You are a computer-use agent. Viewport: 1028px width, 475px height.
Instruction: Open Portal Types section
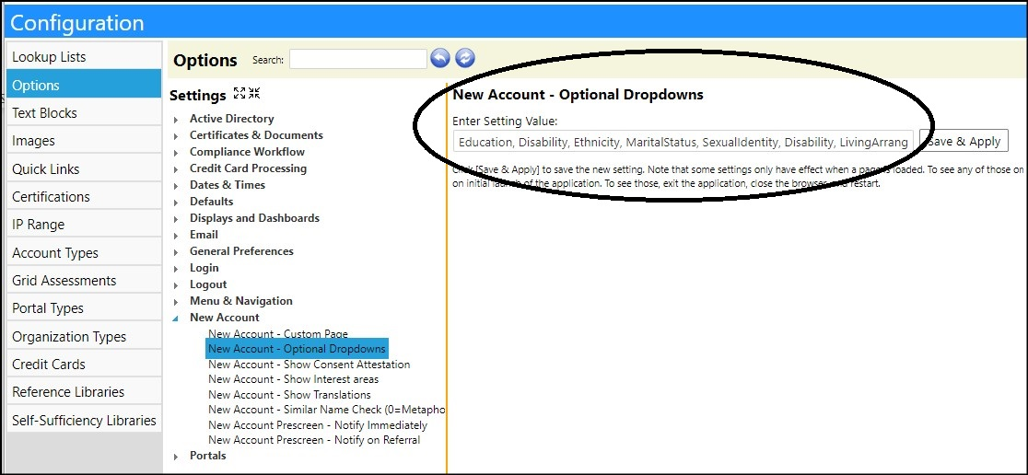point(84,308)
